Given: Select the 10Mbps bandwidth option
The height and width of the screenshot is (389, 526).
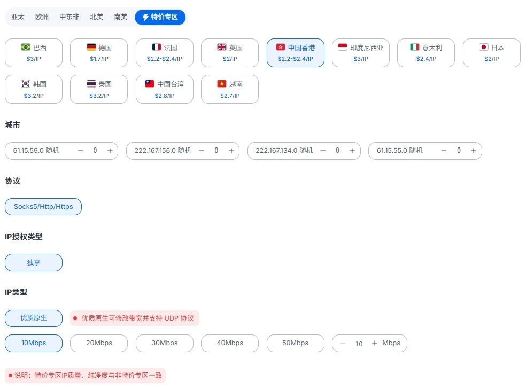Looking at the screenshot, I should coord(34,343).
